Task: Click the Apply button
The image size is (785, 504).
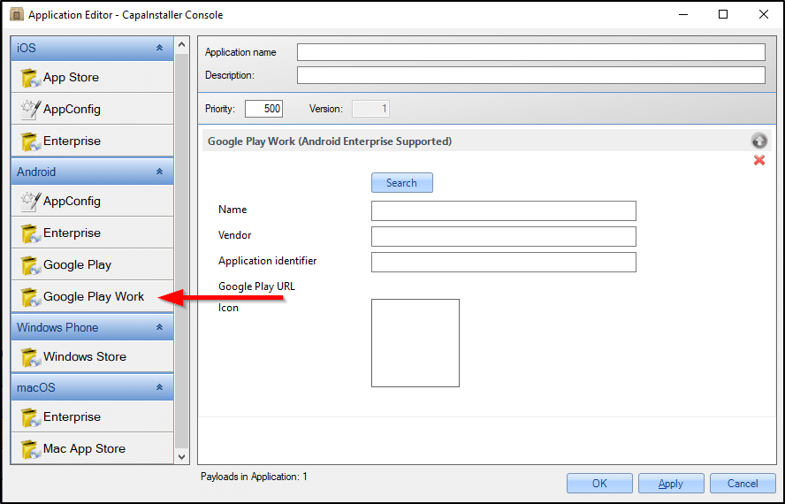Action: click(671, 484)
